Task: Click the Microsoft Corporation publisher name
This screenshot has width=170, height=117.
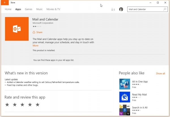Action: pyautogui.click(x=43, y=23)
